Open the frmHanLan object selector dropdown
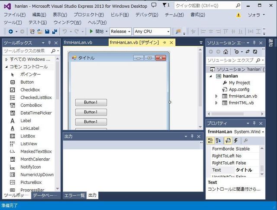 coord(263,132)
